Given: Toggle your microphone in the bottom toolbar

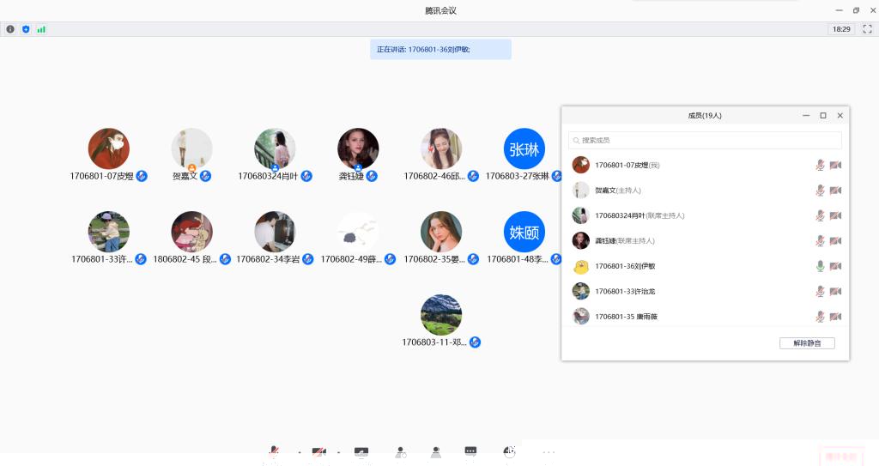Looking at the screenshot, I should click(x=274, y=452).
